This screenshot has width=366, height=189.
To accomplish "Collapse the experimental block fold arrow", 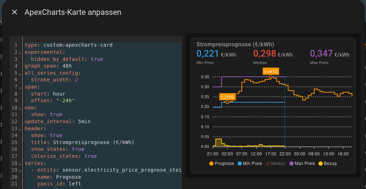I will tap(20, 52).
